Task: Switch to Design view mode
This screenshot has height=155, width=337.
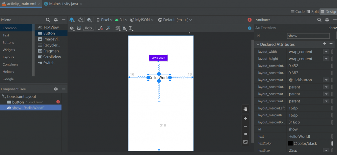Action: pos(328,12)
